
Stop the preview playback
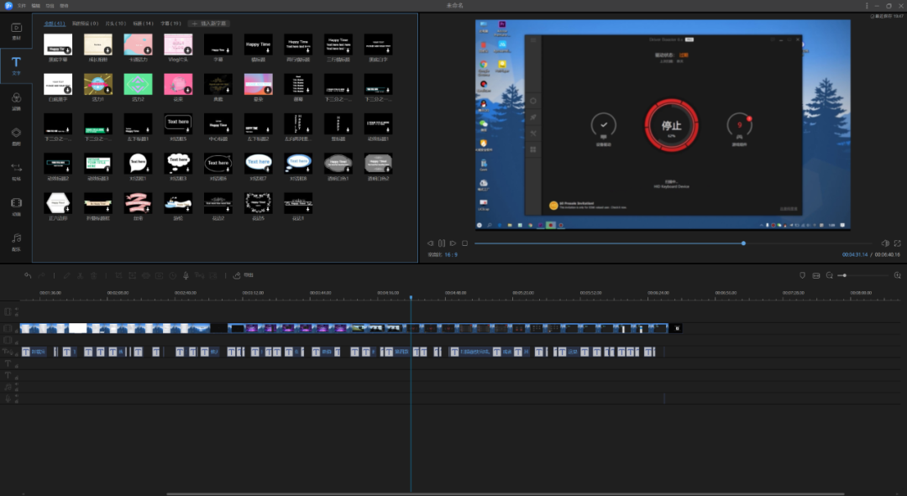pyautogui.click(x=464, y=243)
